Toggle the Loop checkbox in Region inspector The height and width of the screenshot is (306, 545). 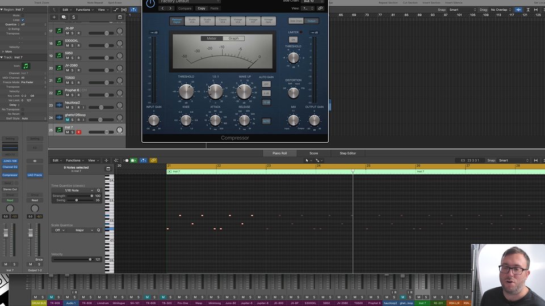tap(23, 20)
